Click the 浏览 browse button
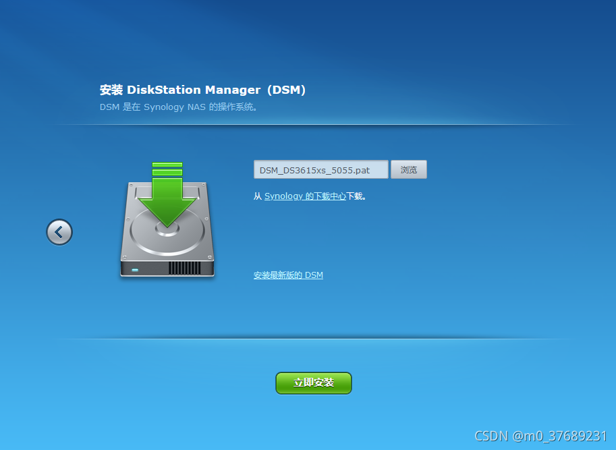 tap(409, 169)
